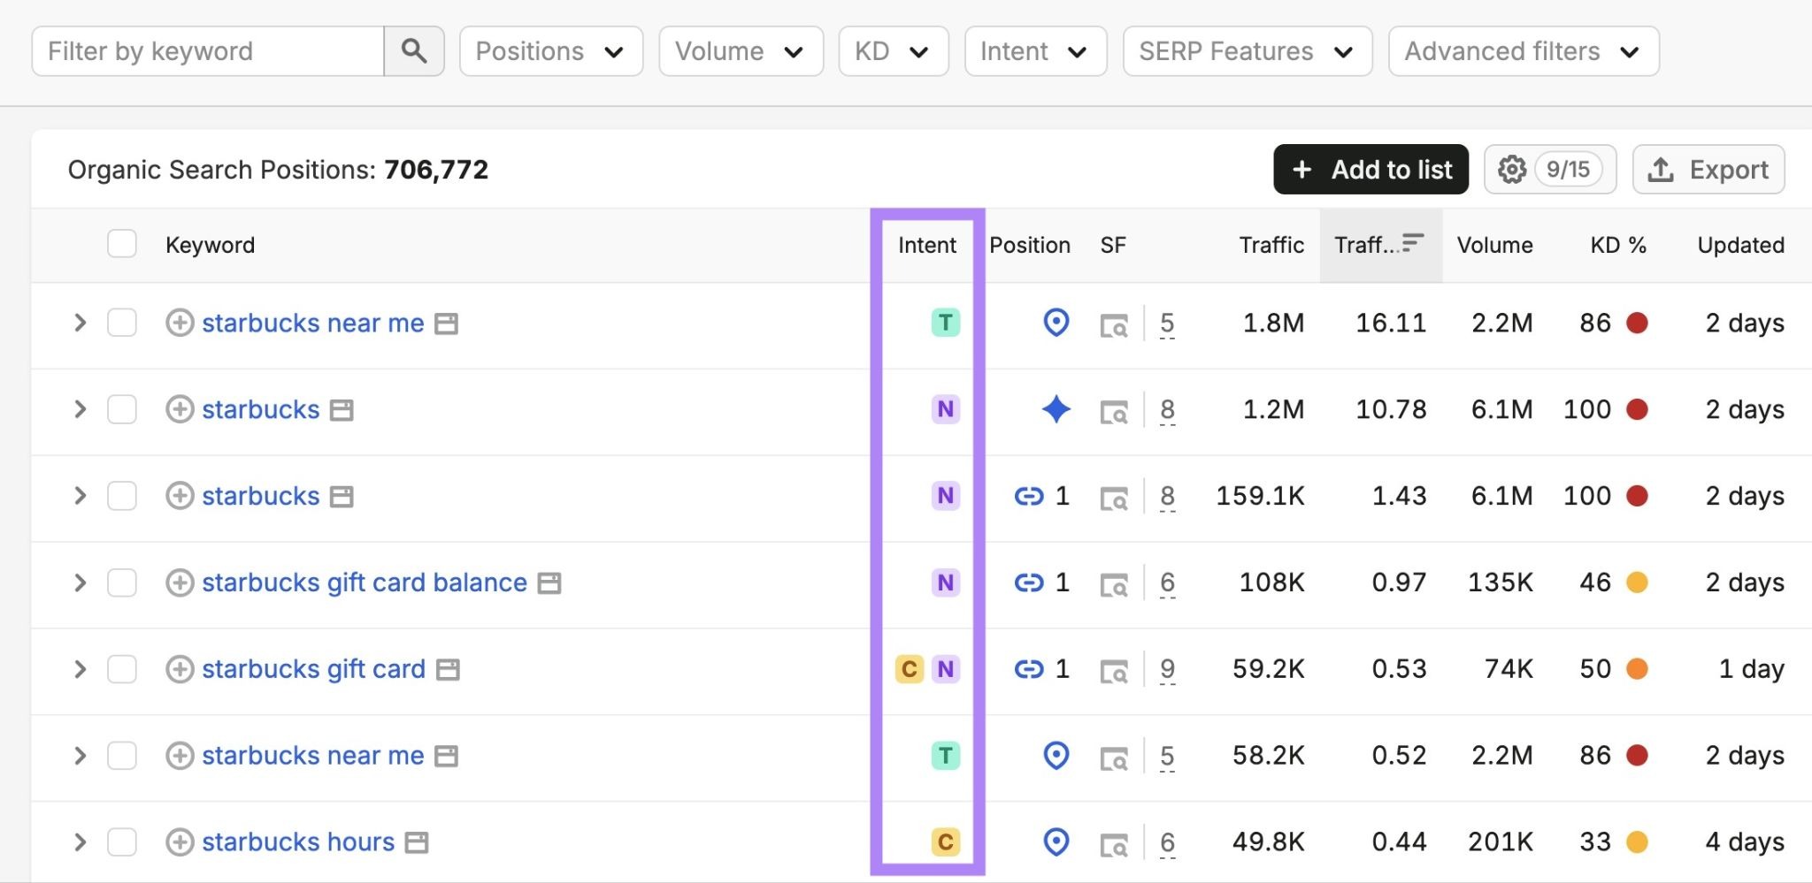The width and height of the screenshot is (1812, 883).
Task: Click the AI overview star icon in starbucks row
Action: [1056, 409]
